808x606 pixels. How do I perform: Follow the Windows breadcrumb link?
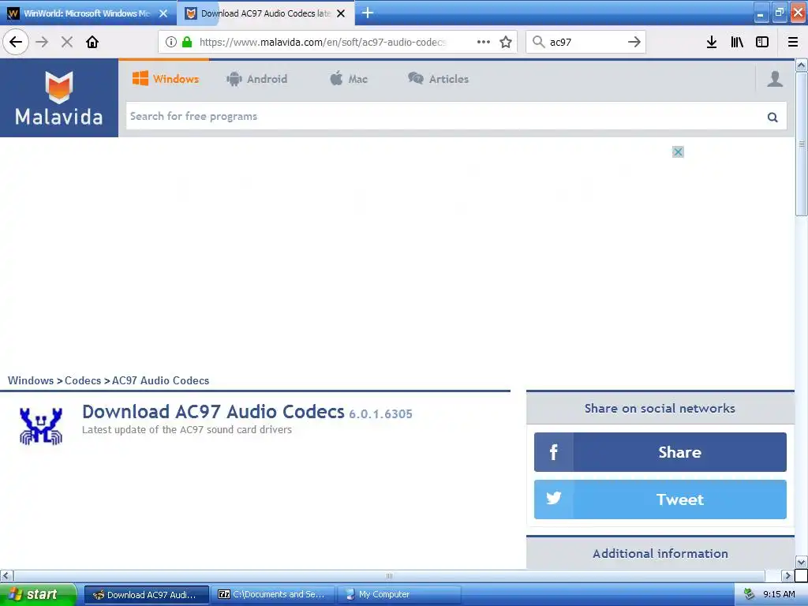[31, 381]
